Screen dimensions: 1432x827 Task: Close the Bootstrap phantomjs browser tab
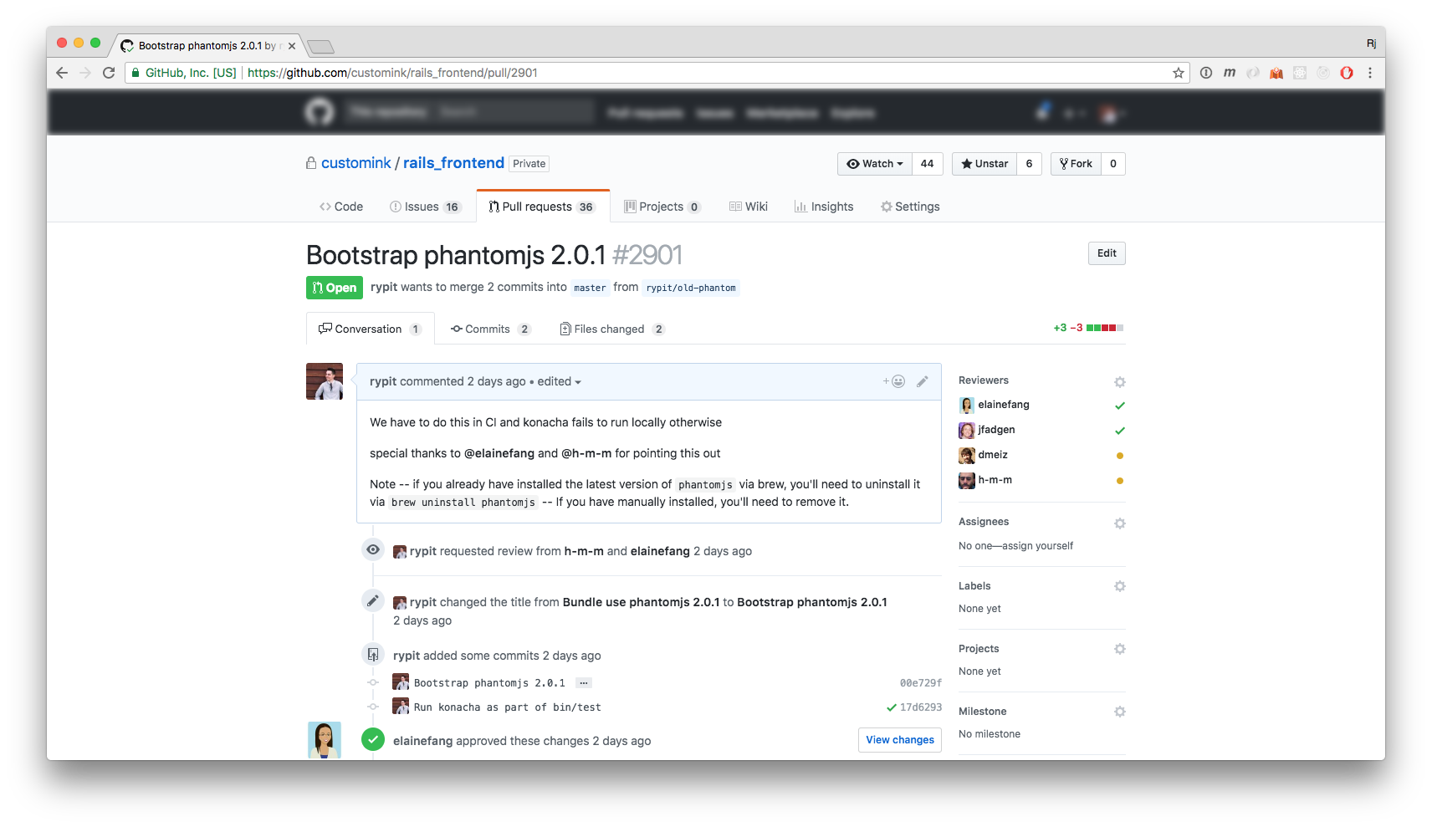[292, 46]
